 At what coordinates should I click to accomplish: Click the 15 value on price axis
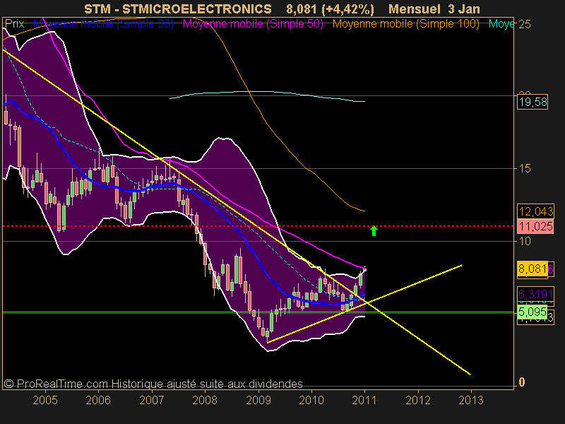(525, 168)
